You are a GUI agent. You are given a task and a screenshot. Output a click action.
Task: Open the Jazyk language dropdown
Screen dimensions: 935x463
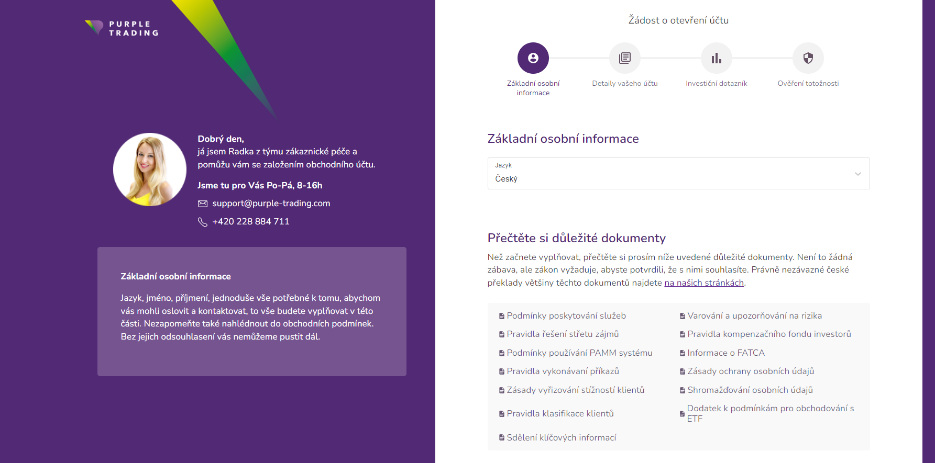(x=678, y=174)
